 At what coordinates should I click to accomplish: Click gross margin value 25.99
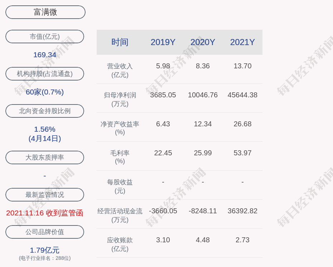(203, 153)
